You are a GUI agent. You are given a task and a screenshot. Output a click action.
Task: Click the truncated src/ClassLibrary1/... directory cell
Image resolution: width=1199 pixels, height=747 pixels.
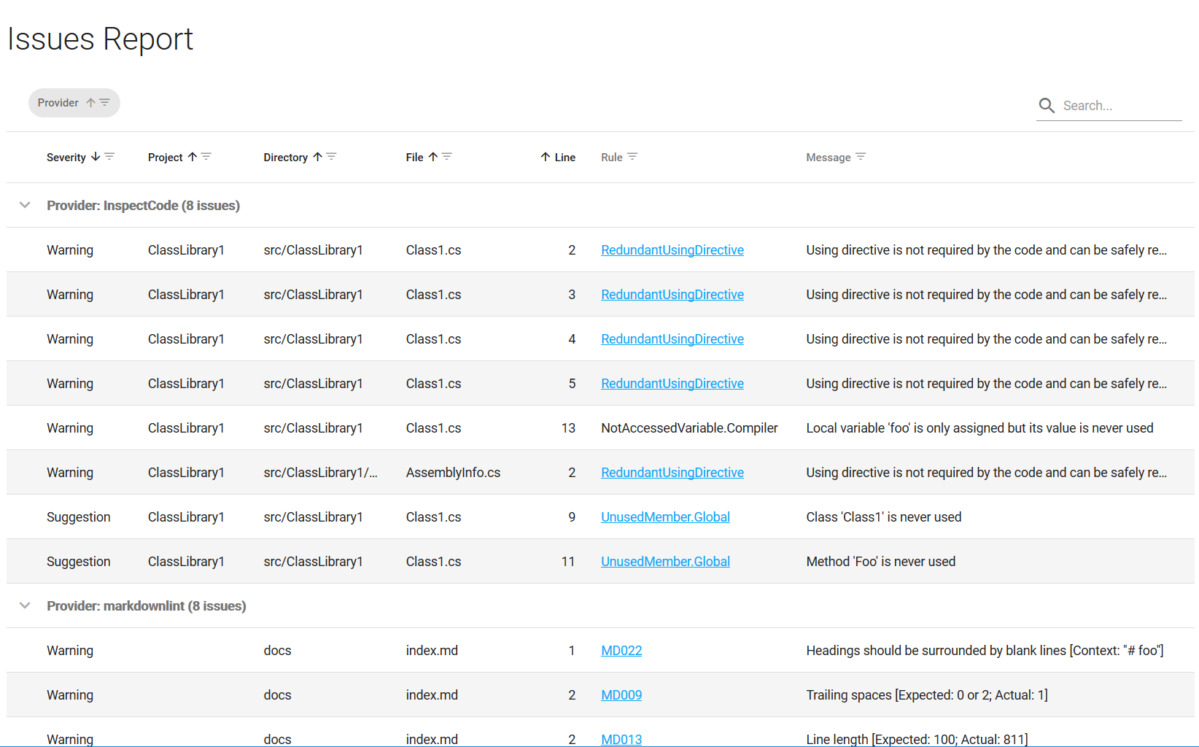[320, 473]
